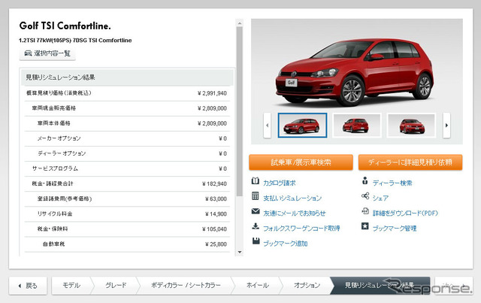The height and width of the screenshot is (303, 481).
Task: Click the ¥ 2,991,940 total estimate value
Action: [x=212, y=93]
